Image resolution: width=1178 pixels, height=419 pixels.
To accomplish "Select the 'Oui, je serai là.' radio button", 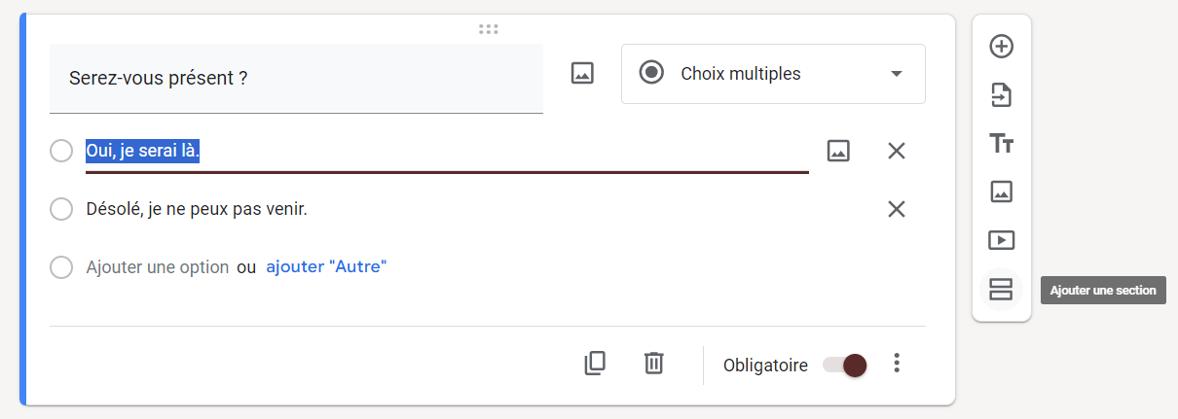I will 61,151.
